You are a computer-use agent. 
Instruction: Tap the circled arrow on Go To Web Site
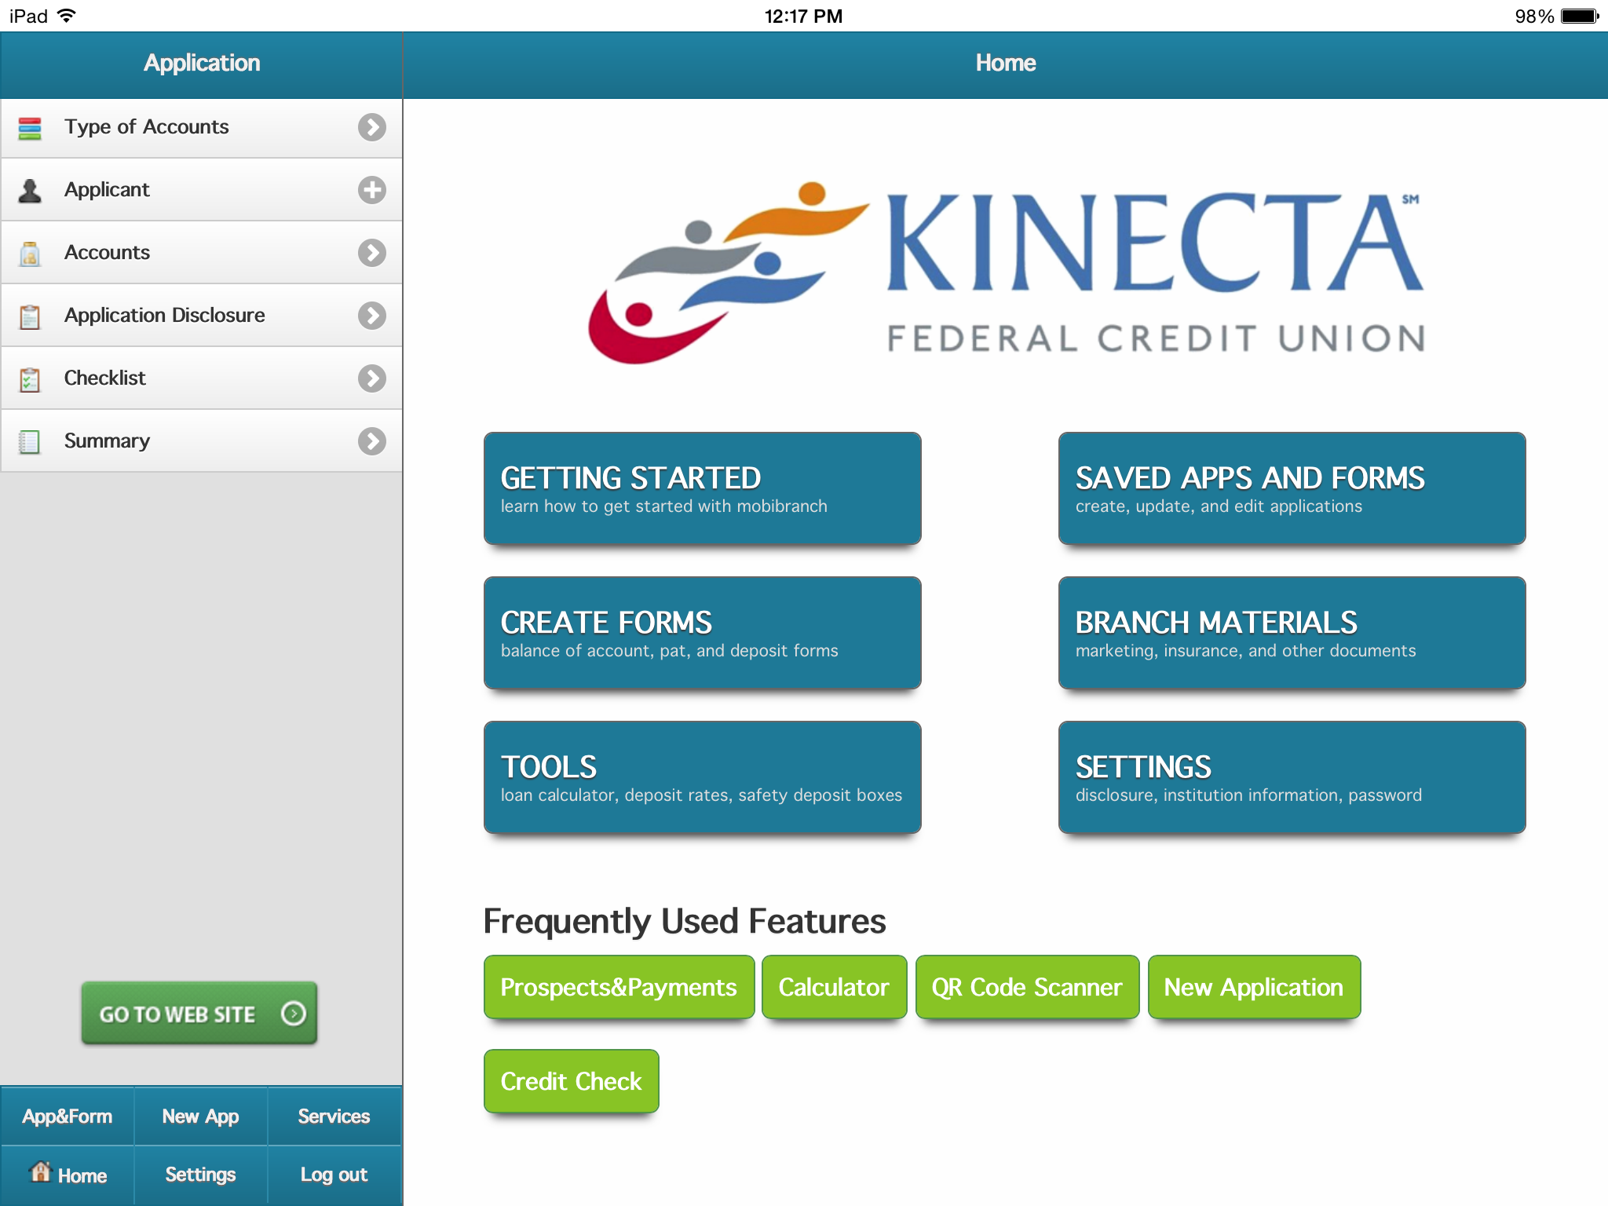click(x=294, y=1014)
